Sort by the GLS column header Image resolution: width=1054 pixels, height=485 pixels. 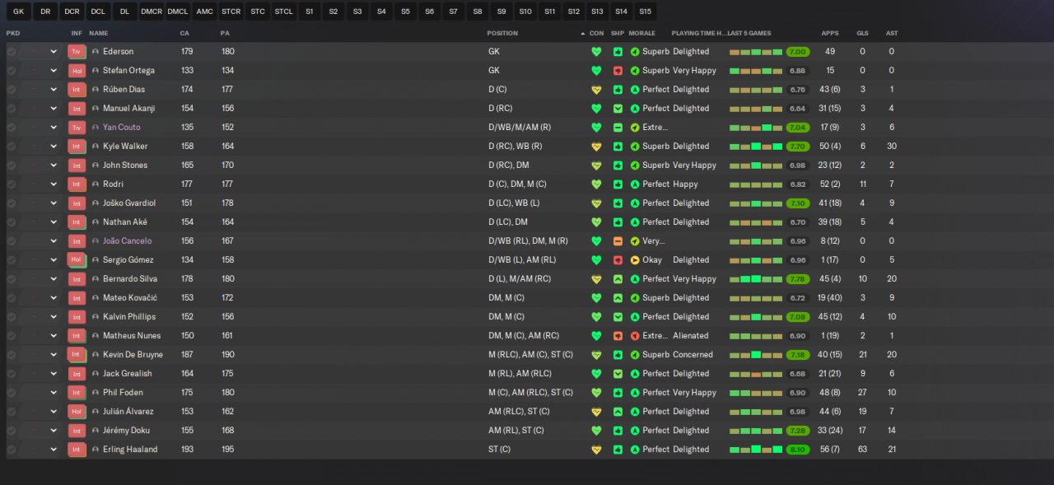(862, 33)
